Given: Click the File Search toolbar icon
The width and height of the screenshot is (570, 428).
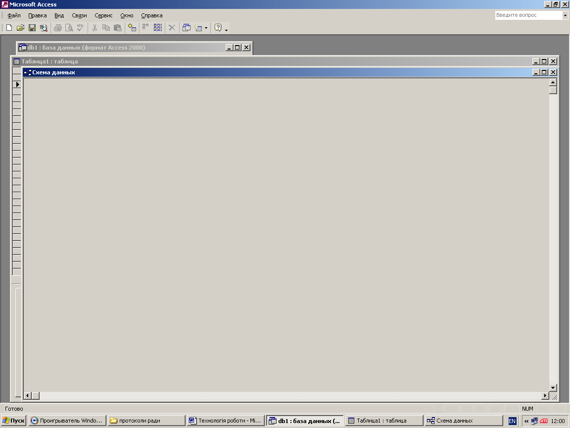Looking at the screenshot, I should click(44, 28).
